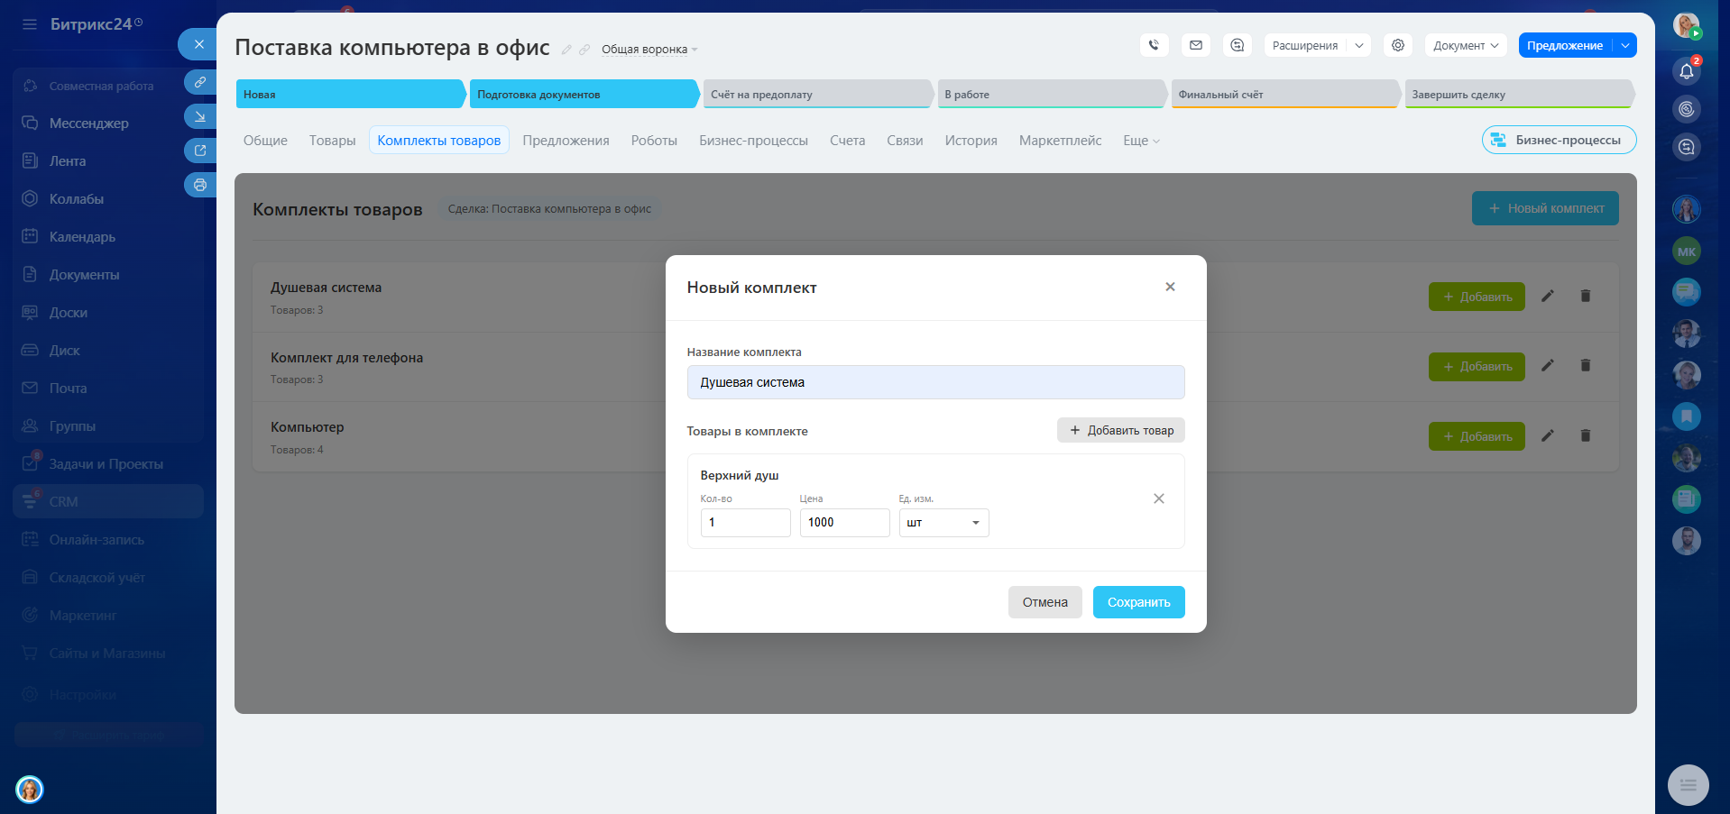Click the print icon on side panel

[x=200, y=185]
